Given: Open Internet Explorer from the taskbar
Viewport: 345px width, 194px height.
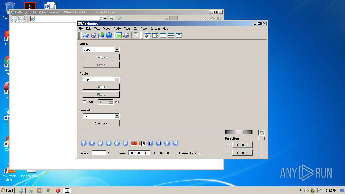Looking at the screenshot, I should tap(21, 190).
